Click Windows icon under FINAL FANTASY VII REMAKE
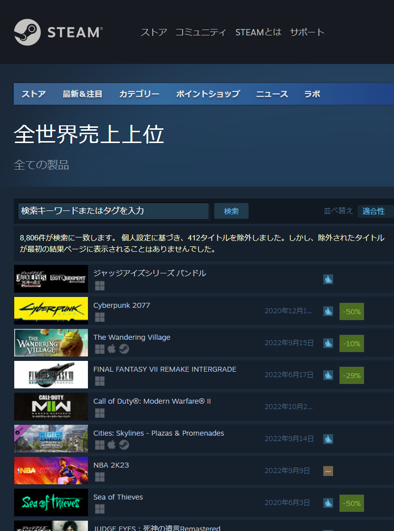Image resolution: width=394 pixels, height=531 pixels. (100, 382)
